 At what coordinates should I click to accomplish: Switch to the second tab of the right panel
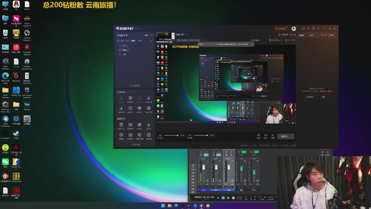tap(311, 35)
